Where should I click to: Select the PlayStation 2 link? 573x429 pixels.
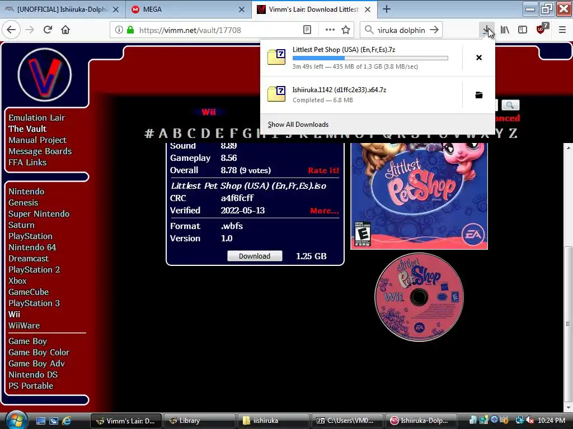pos(34,270)
